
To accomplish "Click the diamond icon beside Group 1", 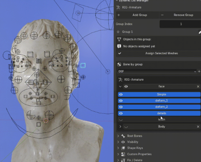I will point(118,32).
